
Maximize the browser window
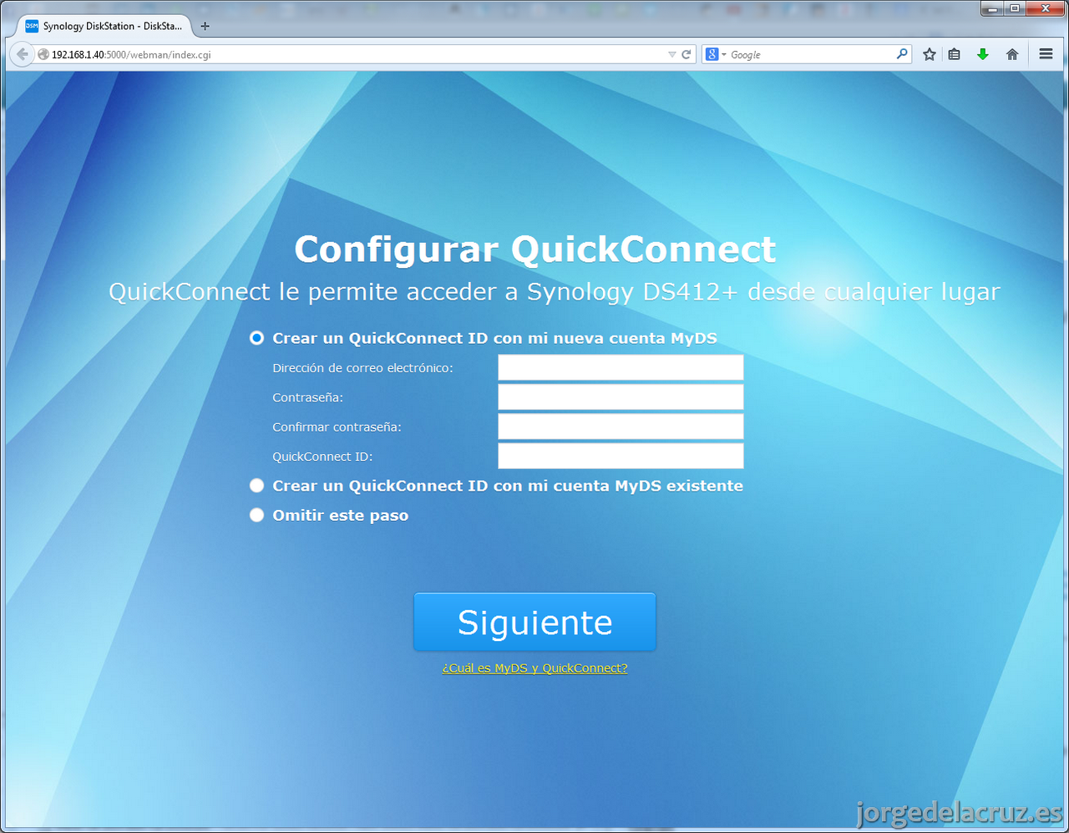pyautogui.click(x=1014, y=8)
